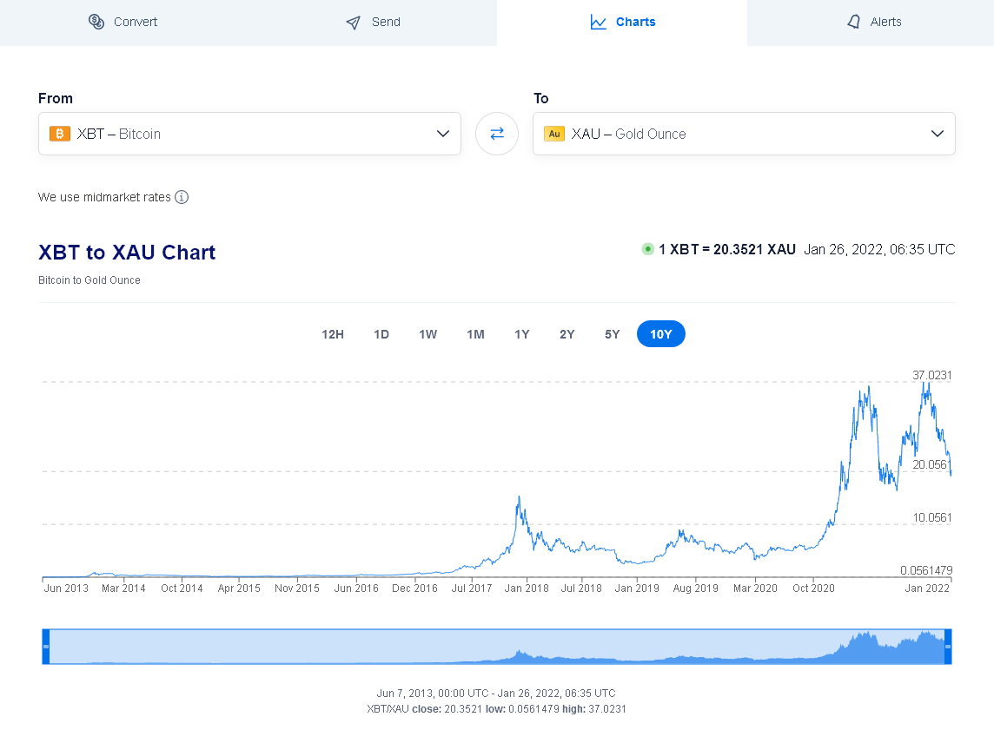Click the Jan 2018 peak on chart
Image resolution: width=994 pixels, height=743 pixels.
pos(519,497)
